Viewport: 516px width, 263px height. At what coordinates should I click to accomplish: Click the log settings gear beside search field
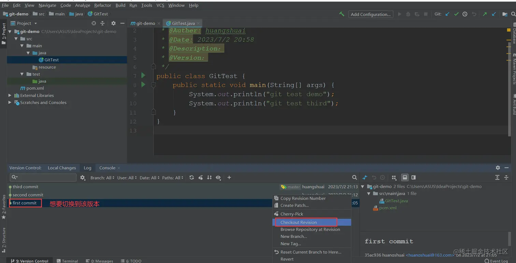[83, 178]
